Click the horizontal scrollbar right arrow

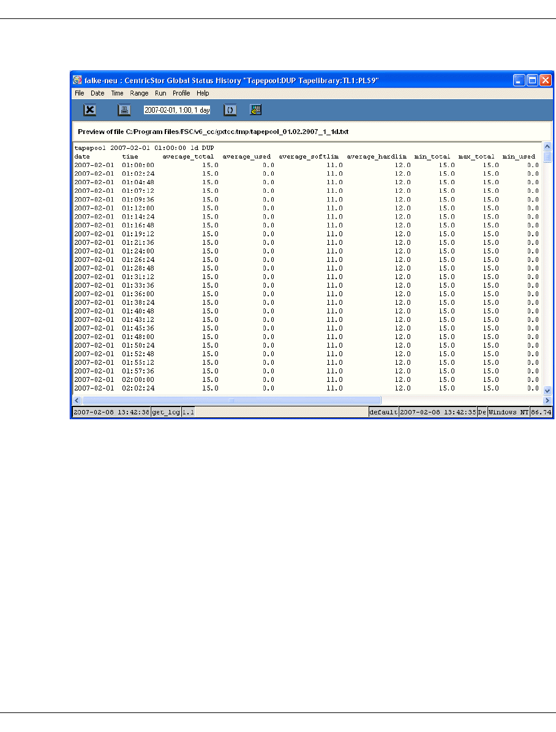coord(547,400)
